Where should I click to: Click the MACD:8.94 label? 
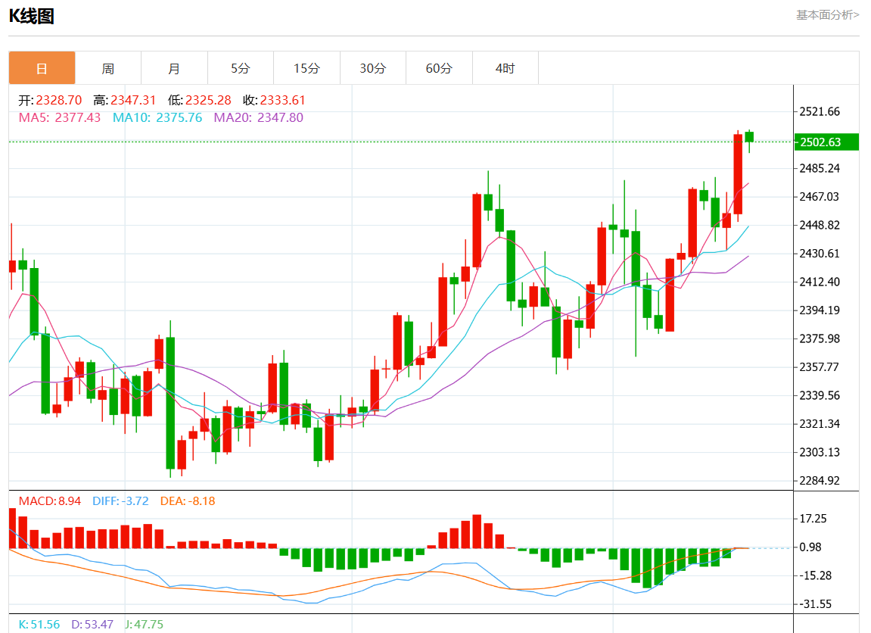pos(50,500)
